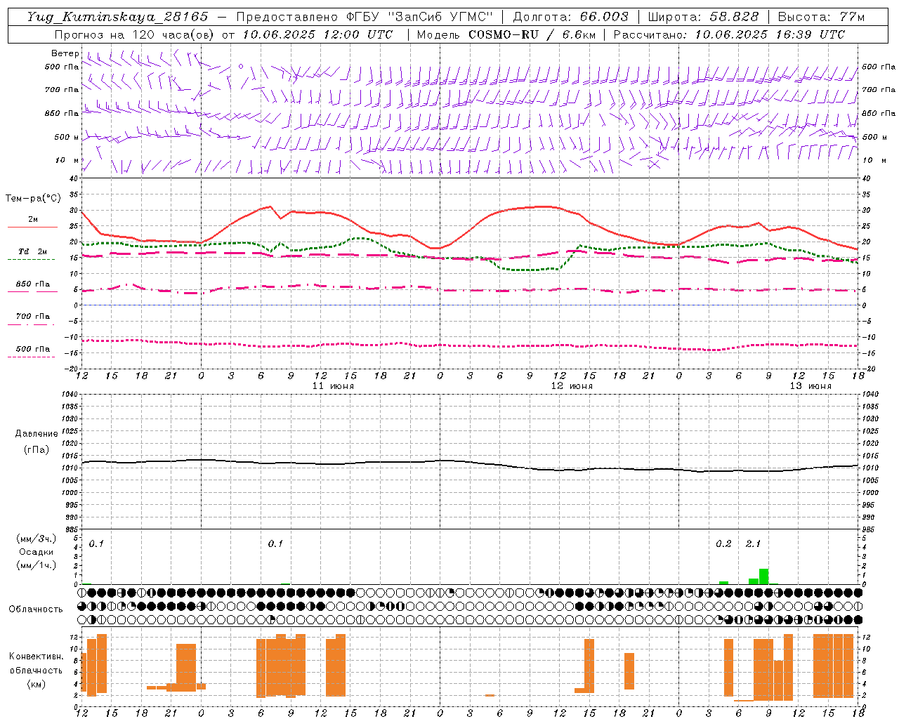Screen dimensions: 899x719
Task: Select the (мм/1ч.) precipitation unit label
Action: [x=37, y=565]
